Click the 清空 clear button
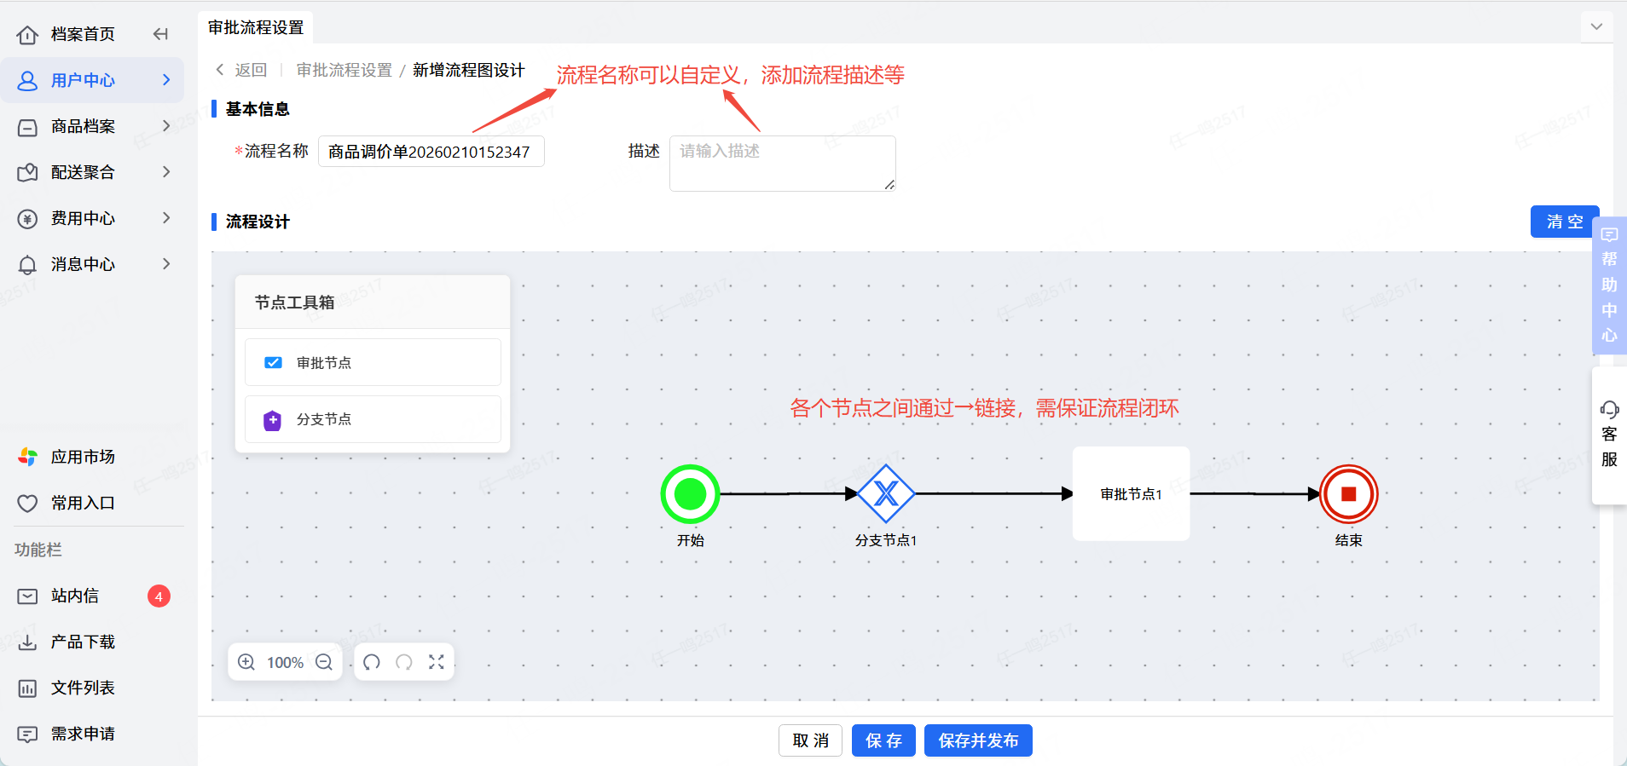Image resolution: width=1627 pixels, height=766 pixels. [1565, 222]
